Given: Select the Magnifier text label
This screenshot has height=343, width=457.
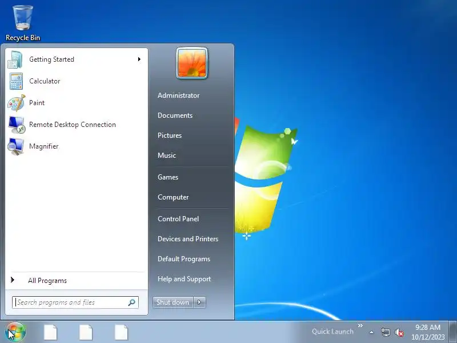Looking at the screenshot, I should point(44,146).
